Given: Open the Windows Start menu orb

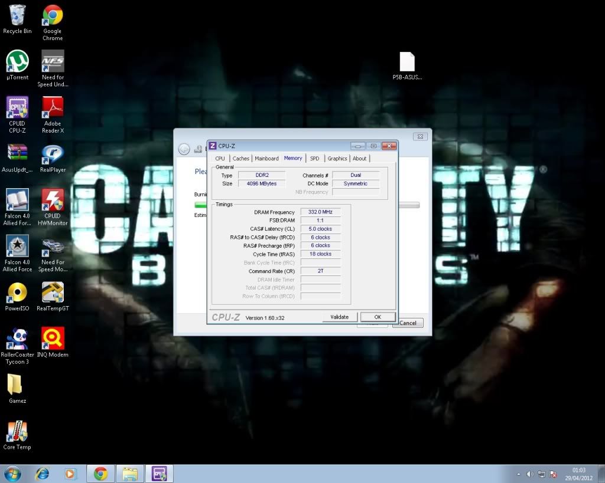Looking at the screenshot, I should (12, 474).
